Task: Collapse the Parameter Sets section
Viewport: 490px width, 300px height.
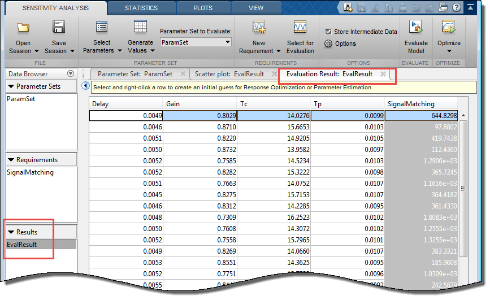Action: (11, 86)
